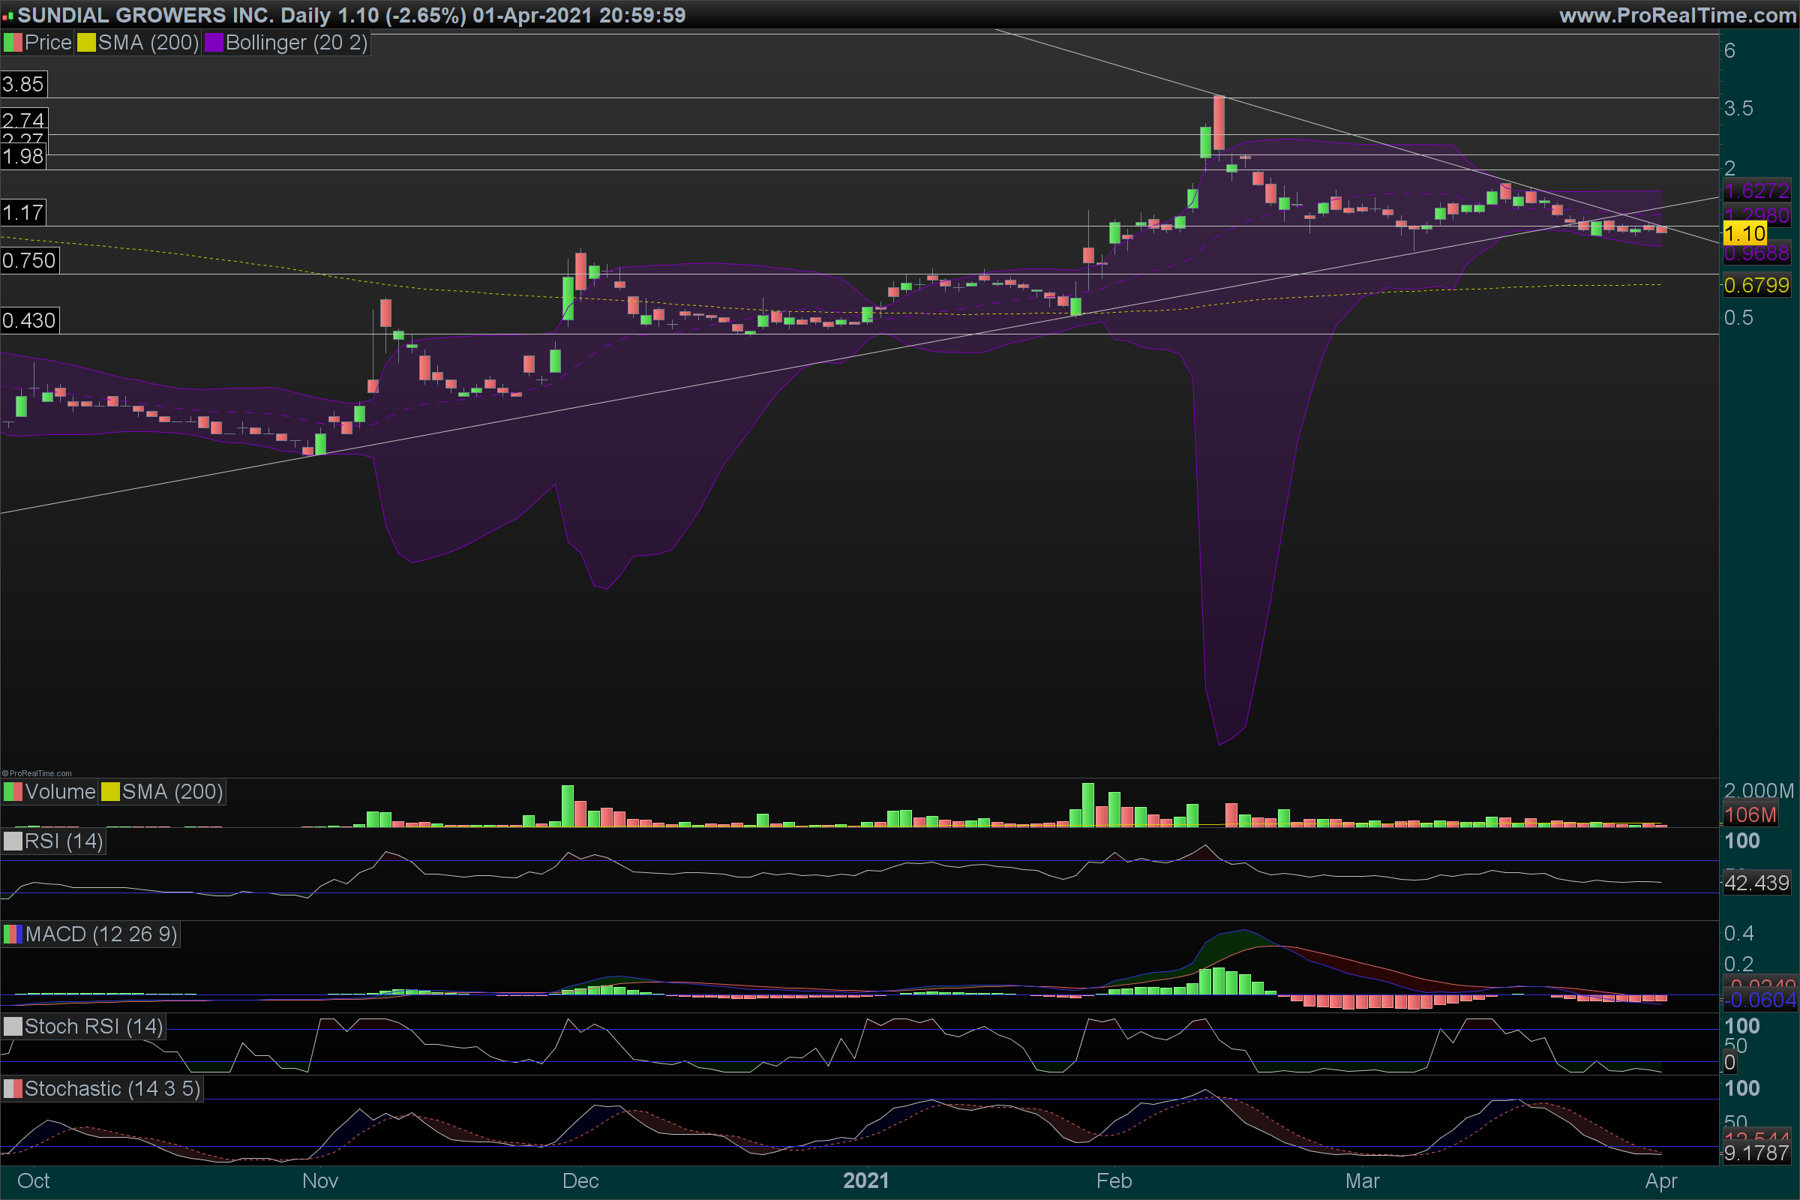Click the Volume legend color icon
The width and height of the screenshot is (1800, 1200).
pos(13,792)
